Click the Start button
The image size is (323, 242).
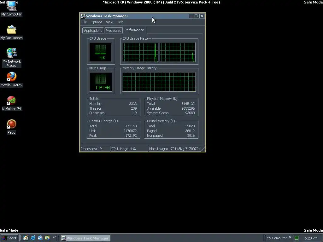tap(9, 238)
